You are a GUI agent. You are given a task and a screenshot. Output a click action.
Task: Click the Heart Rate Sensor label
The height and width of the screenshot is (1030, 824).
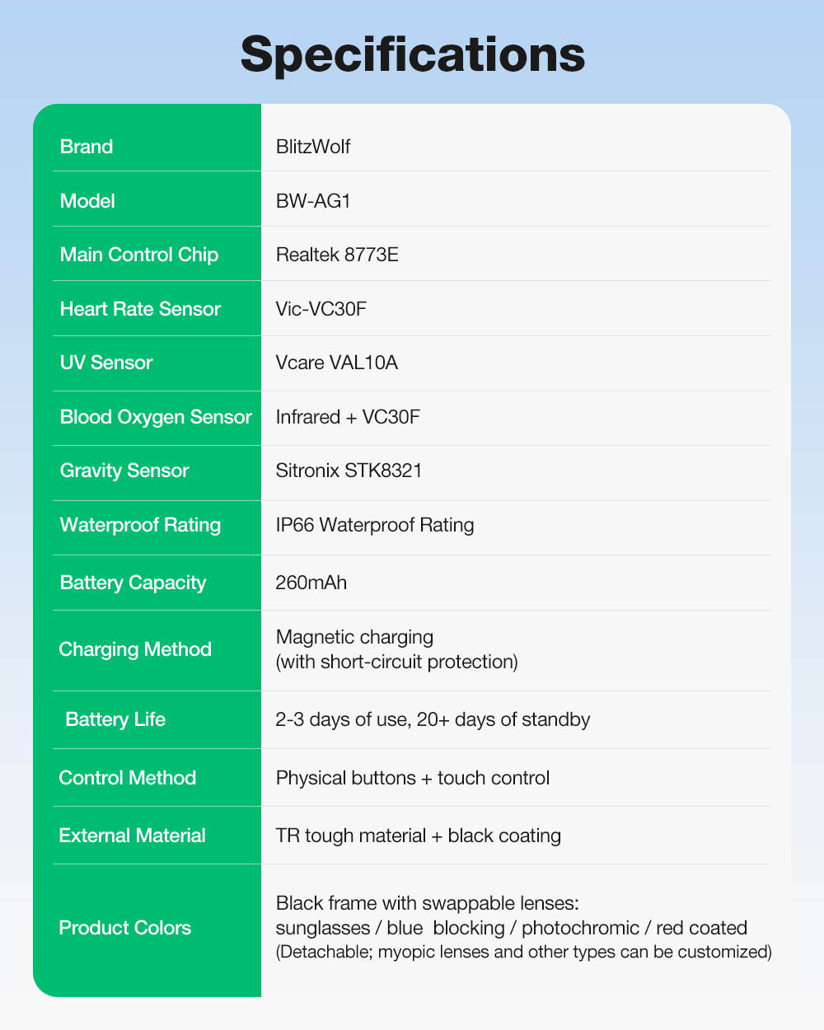[140, 309]
